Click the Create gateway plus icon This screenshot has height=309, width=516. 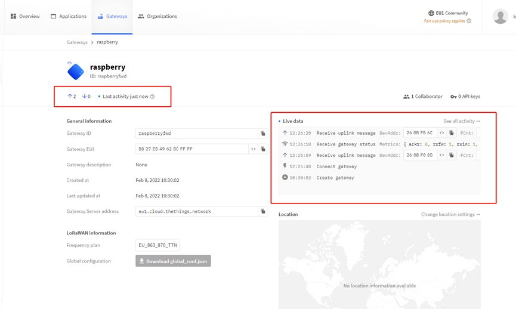tap(285, 177)
